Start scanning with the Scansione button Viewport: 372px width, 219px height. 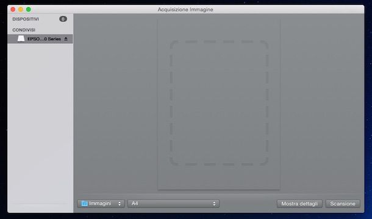click(343, 204)
